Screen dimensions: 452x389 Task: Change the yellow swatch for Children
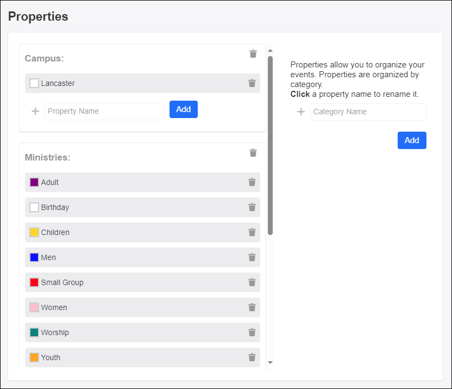pyautogui.click(x=34, y=232)
